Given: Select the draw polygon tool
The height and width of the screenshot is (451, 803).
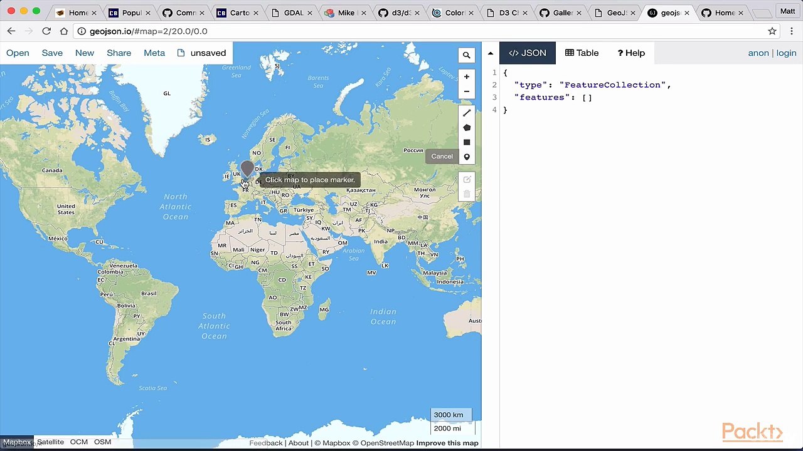Looking at the screenshot, I should coord(466,128).
